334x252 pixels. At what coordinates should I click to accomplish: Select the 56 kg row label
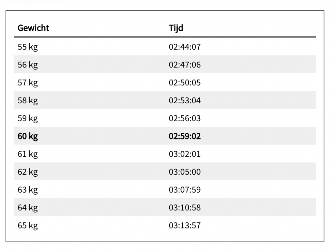(28, 65)
